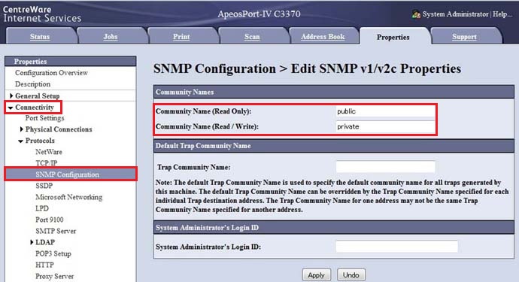519x282 pixels.
Task: Focus the Community Name (Read Only) field
Action: coord(385,111)
